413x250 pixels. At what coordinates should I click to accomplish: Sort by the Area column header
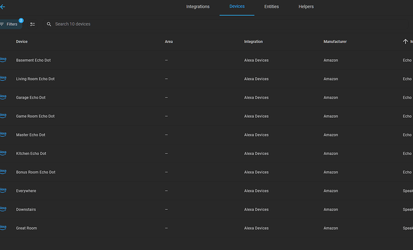(169, 42)
